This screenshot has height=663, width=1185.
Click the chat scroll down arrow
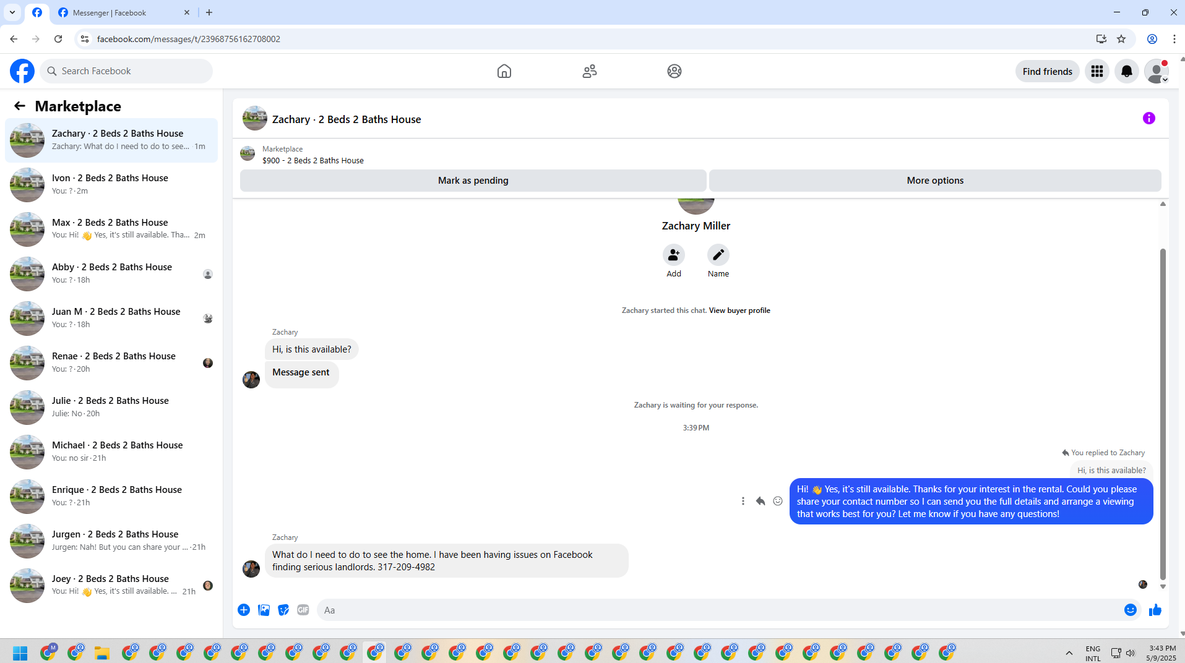coord(1163,586)
